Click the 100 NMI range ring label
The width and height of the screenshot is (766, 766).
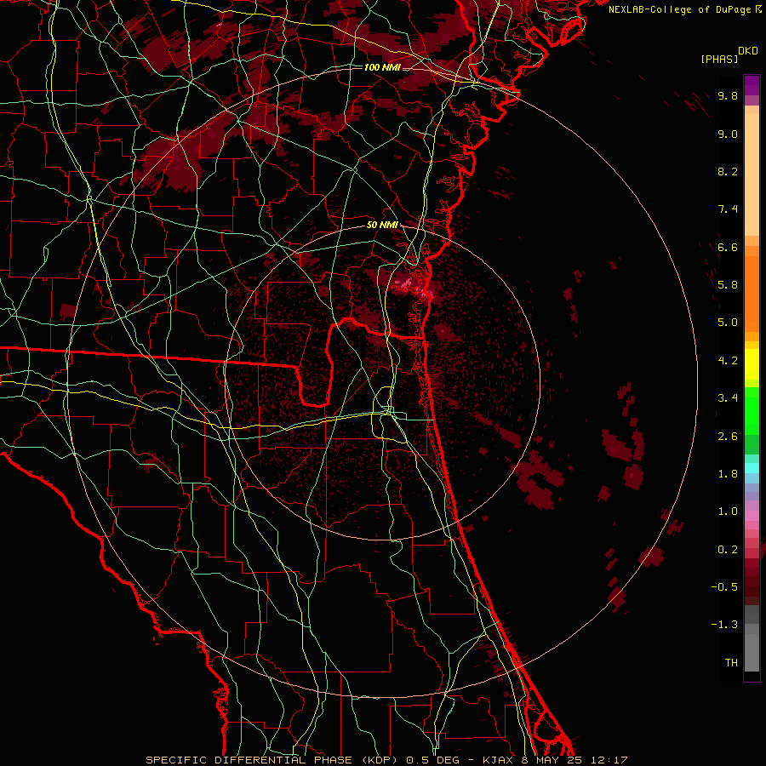(382, 67)
